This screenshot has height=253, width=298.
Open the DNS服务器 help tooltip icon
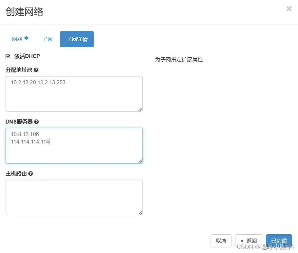(x=36, y=122)
